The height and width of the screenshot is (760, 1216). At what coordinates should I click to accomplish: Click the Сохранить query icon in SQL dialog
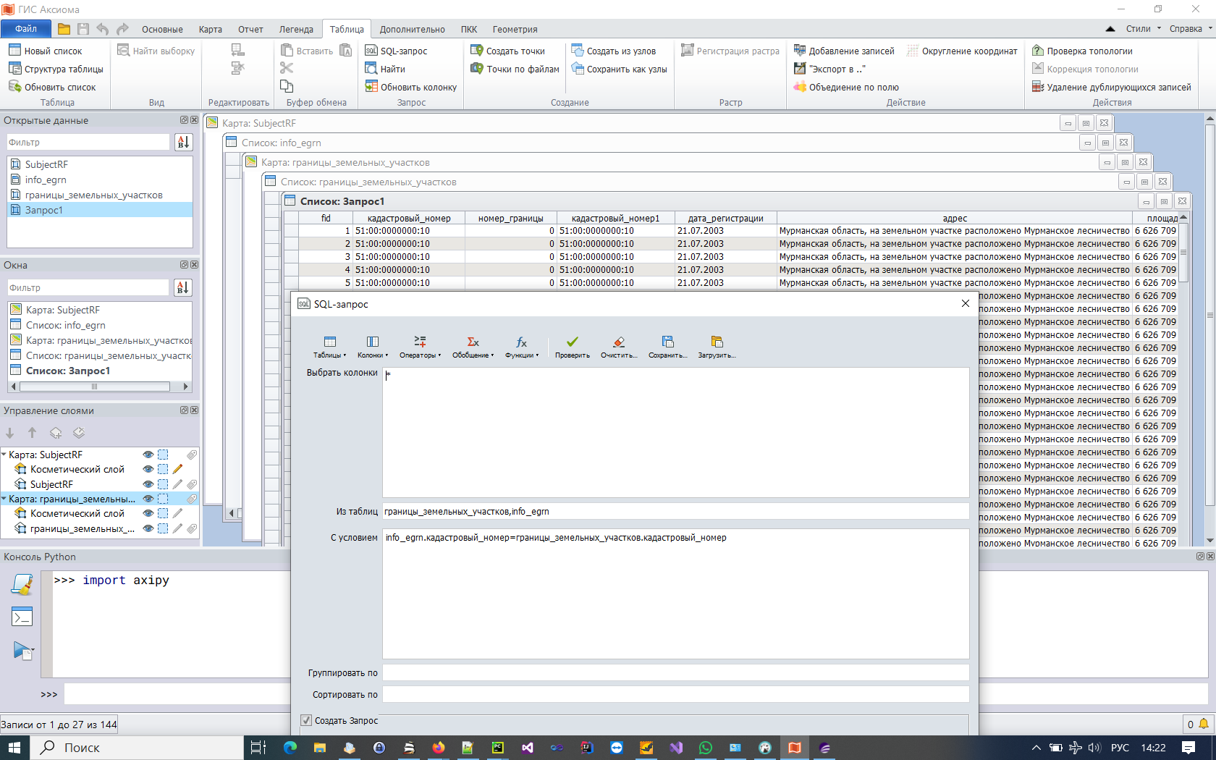click(667, 342)
